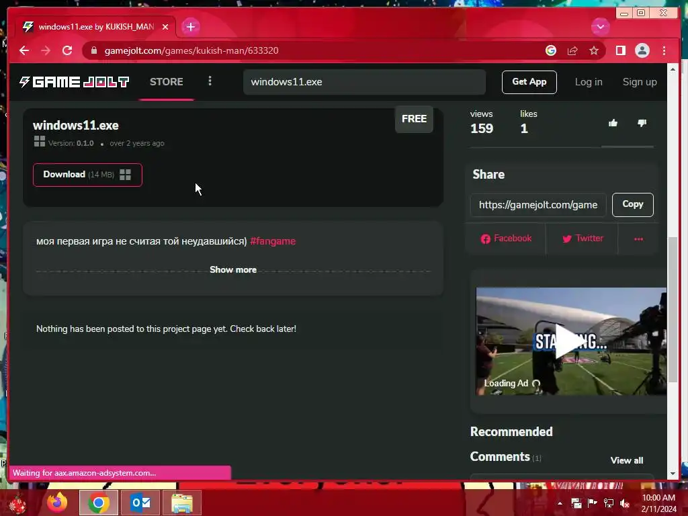Image resolution: width=688 pixels, height=516 pixels.
Task: Open more share options ellipsis
Action: (638, 239)
